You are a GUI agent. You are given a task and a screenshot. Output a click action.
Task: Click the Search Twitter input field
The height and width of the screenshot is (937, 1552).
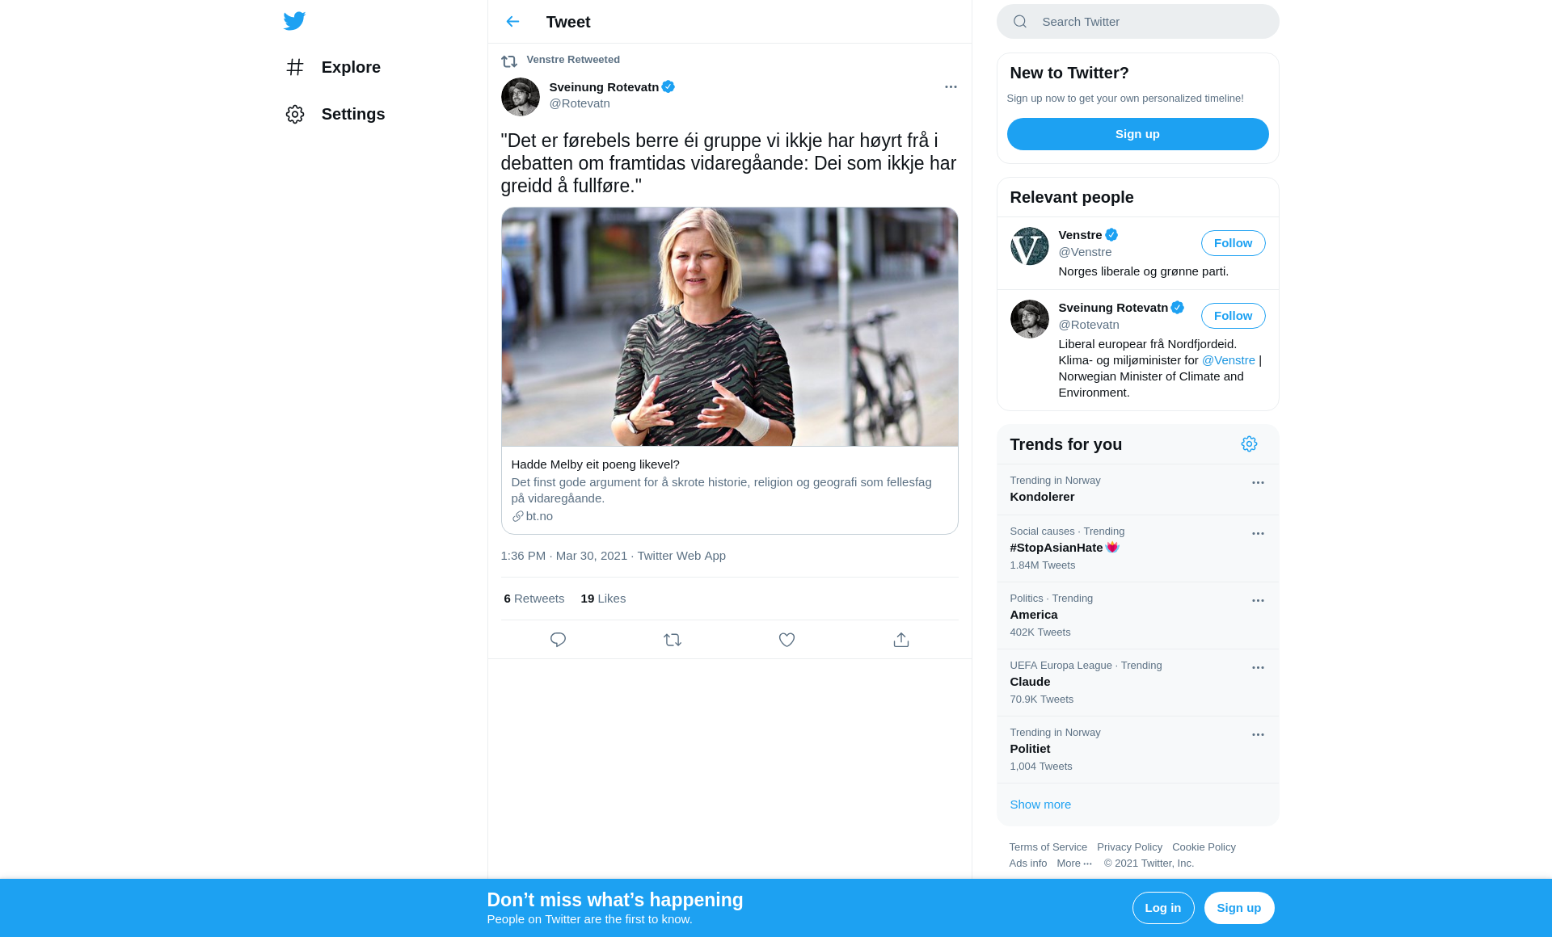click(x=1137, y=22)
